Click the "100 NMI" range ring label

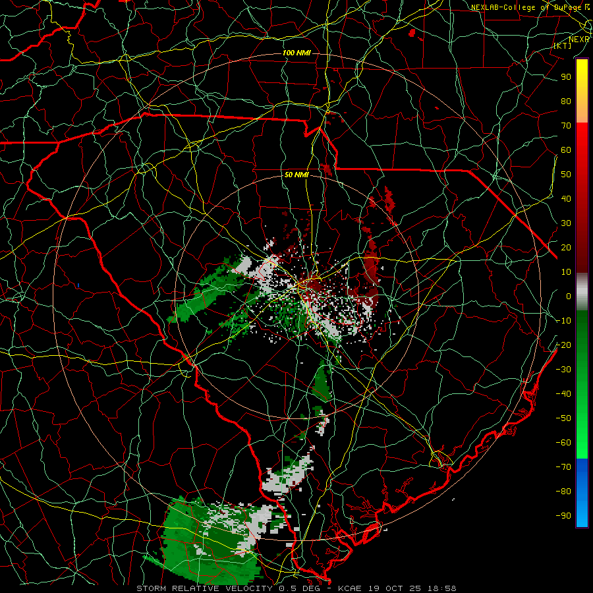296,53
